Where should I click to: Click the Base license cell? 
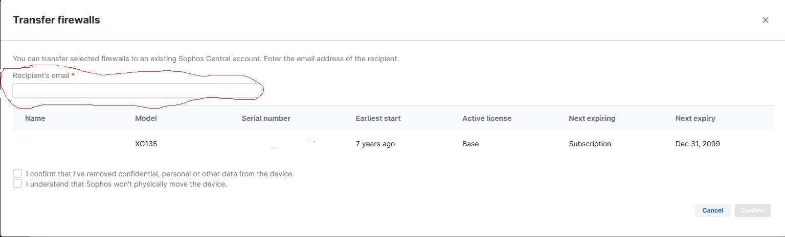pos(470,144)
